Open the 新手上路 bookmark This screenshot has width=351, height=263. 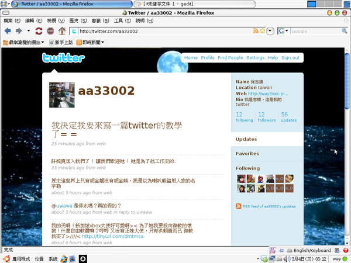pyautogui.click(x=61, y=42)
